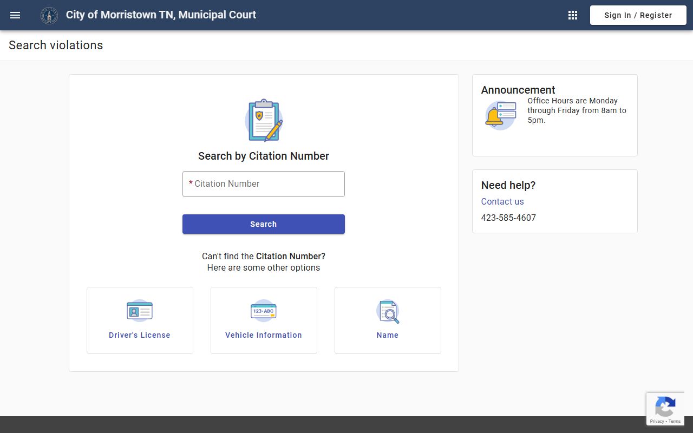Open the hamburger navigation menu
The image size is (693, 433).
tap(15, 15)
